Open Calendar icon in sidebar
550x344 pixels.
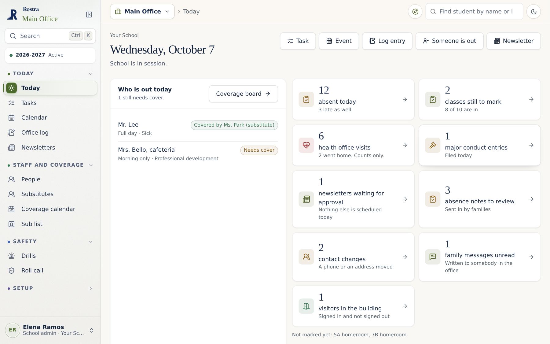12,118
